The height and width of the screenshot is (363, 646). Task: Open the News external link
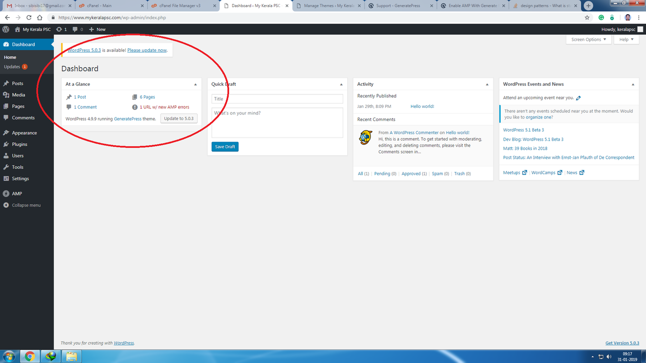pos(575,172)
